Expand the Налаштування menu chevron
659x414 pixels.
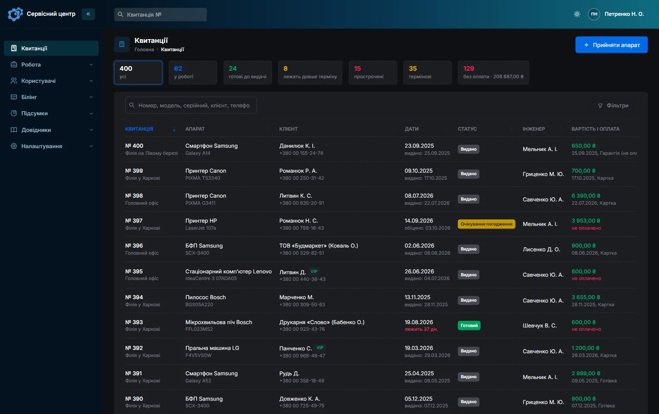[91, 146]
